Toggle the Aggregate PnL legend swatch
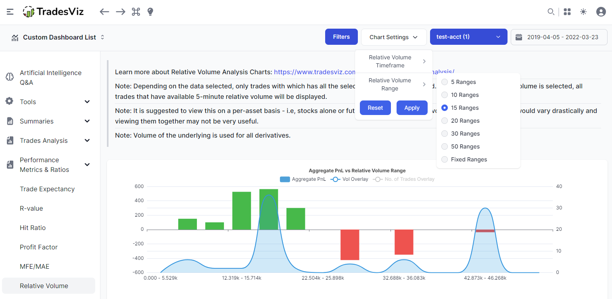This screenshot has height=299, width=612. pos(285,179)
